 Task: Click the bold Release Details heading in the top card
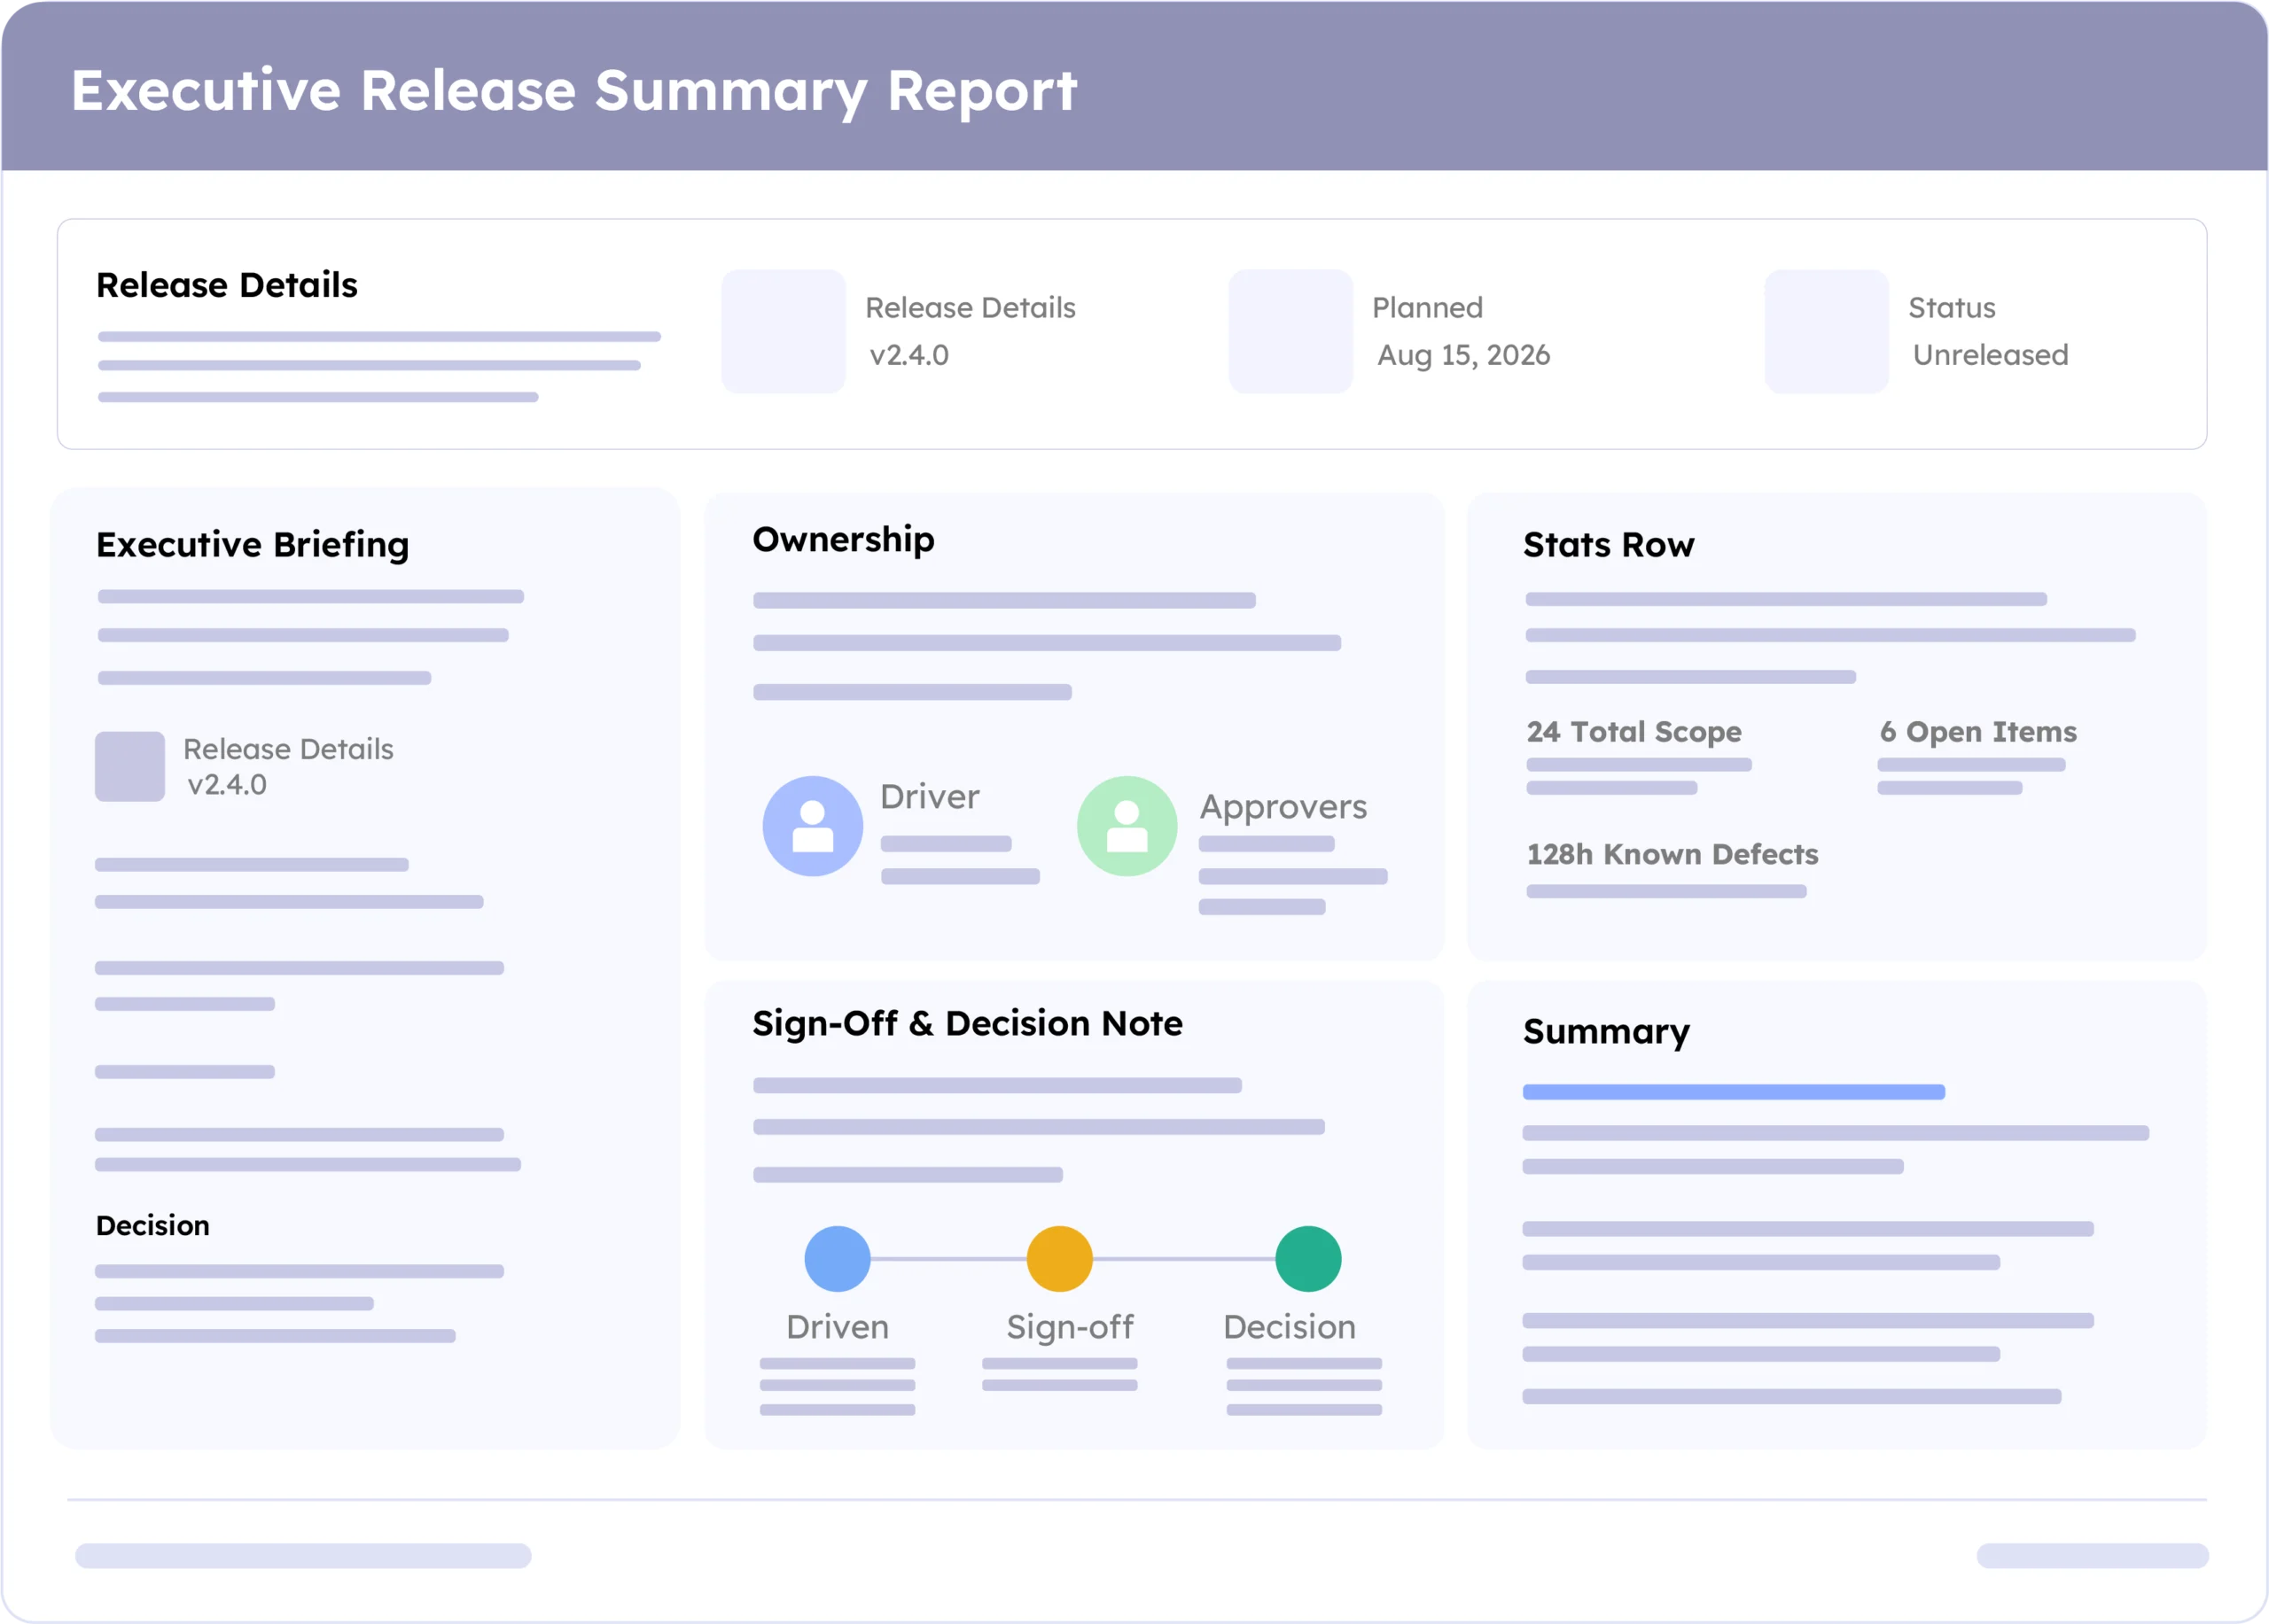(x=227, y=285)
